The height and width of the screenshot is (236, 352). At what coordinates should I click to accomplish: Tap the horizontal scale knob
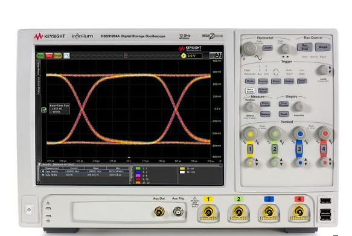point(249,48)
